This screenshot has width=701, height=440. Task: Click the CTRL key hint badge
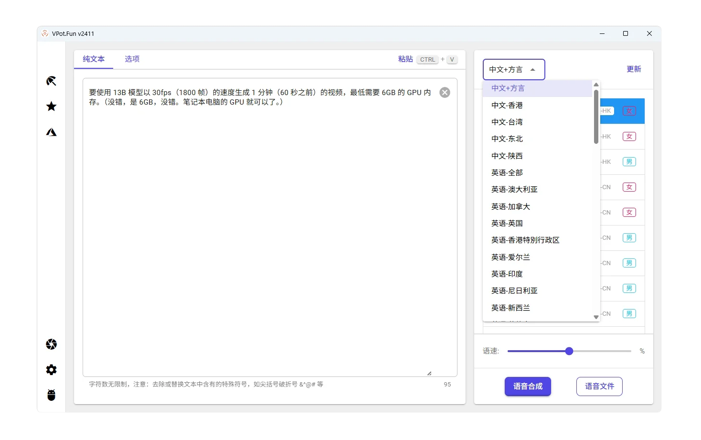pos(427,60)
